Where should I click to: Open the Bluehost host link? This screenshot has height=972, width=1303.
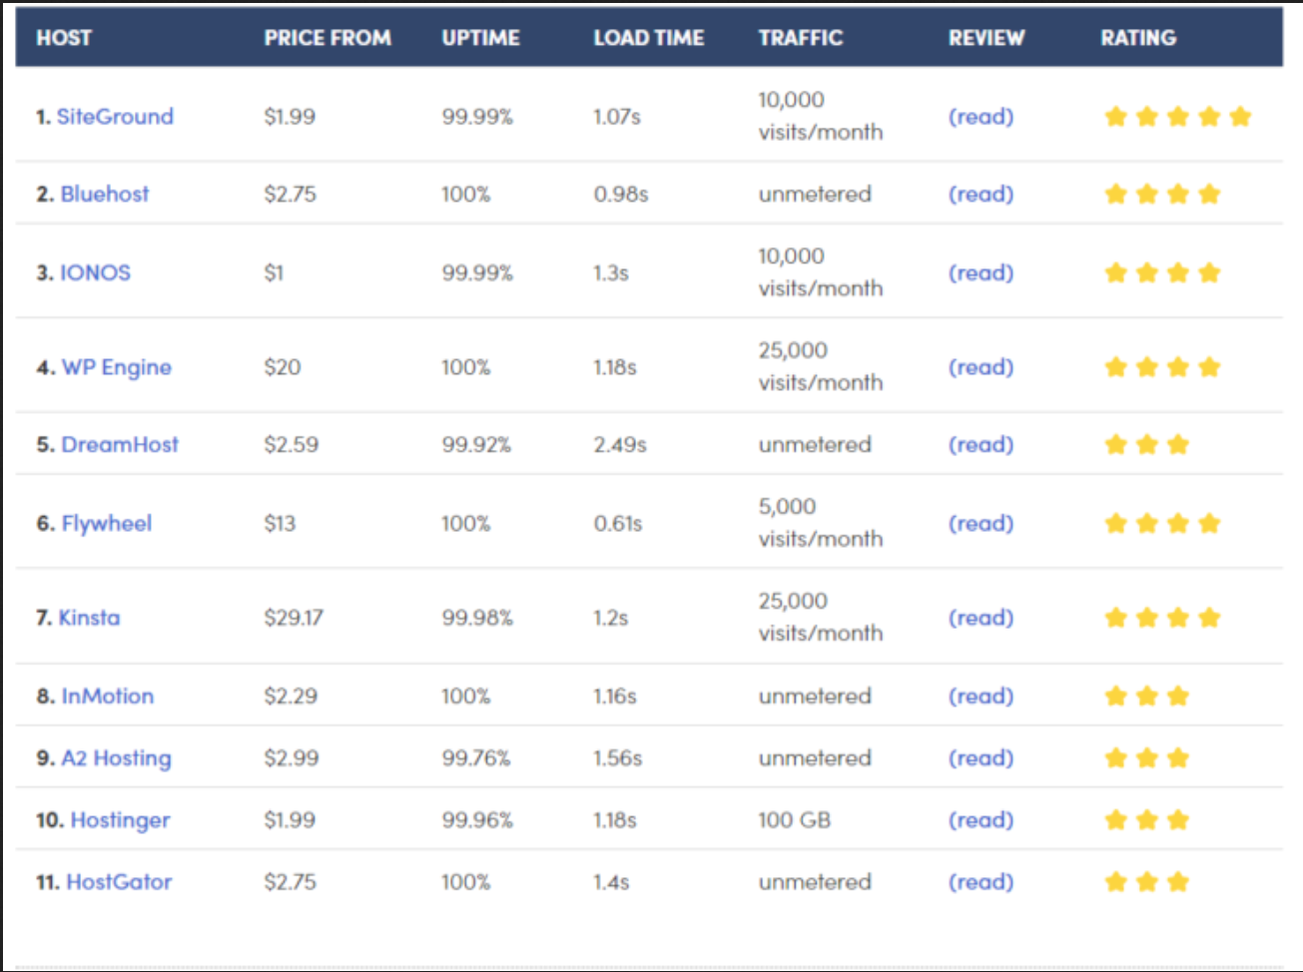[x=105, y=194]
